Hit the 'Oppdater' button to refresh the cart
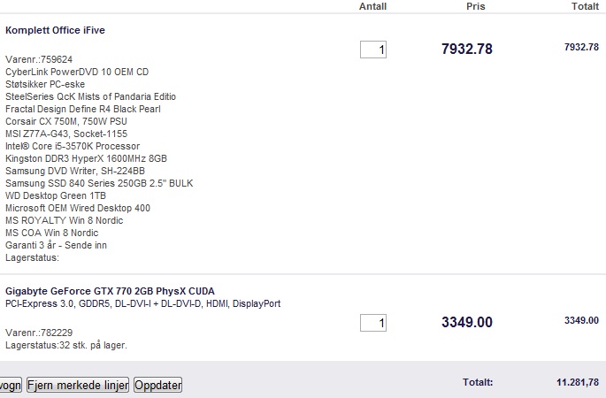Viewport: 606px width, 398px height. point(157,386)
